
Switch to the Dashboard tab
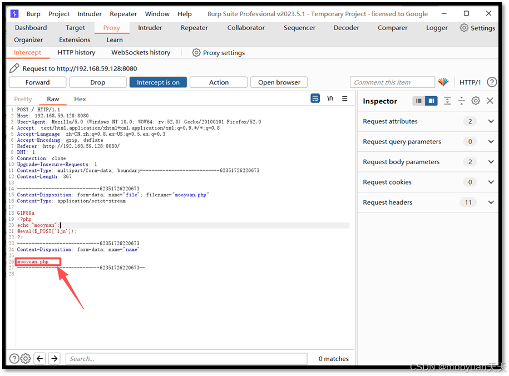[x=31, y=28]
